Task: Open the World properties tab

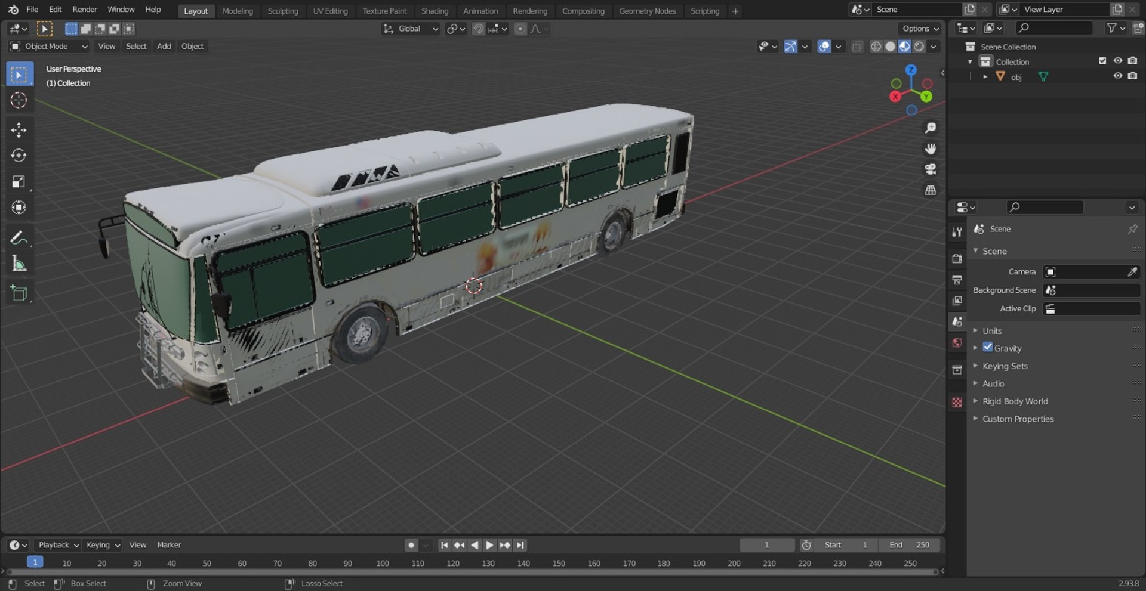Action: [x=957, y=343]
